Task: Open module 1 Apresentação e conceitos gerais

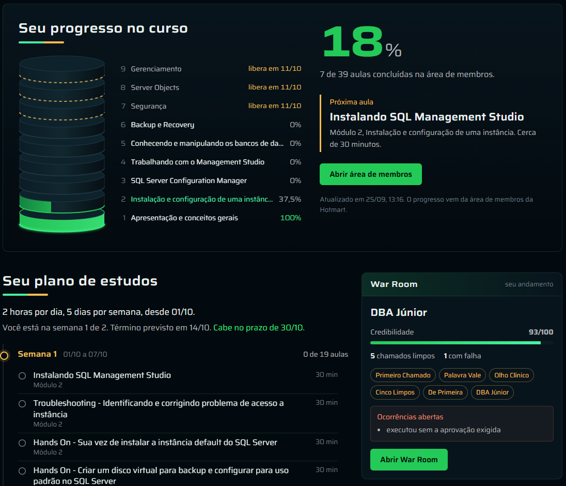Action: [x=211, y=218]
